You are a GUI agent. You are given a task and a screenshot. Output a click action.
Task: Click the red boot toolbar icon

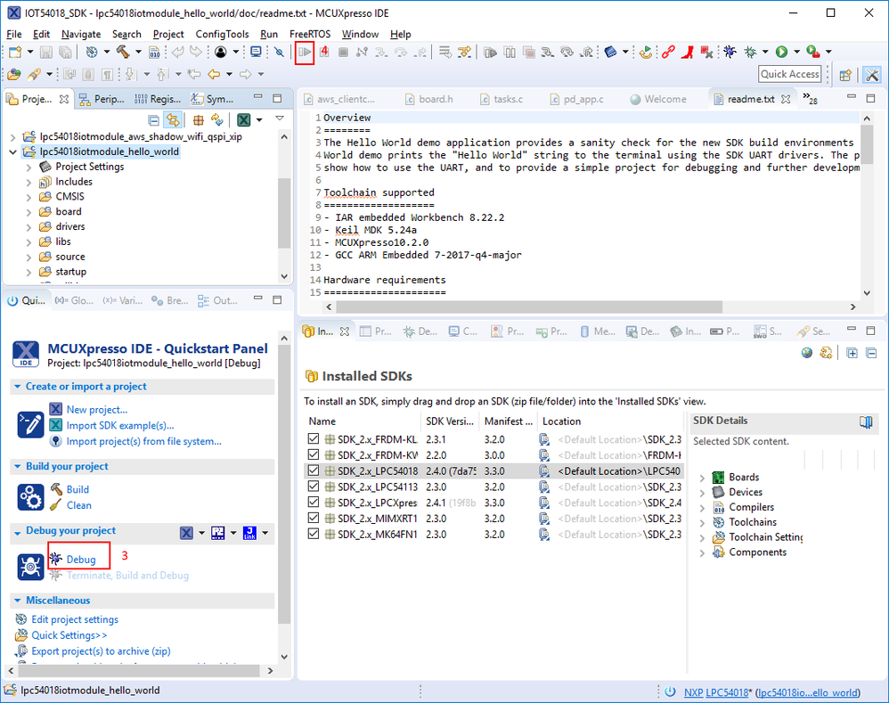(688, 53)
